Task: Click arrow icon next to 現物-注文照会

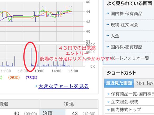Action: [108, 24]
